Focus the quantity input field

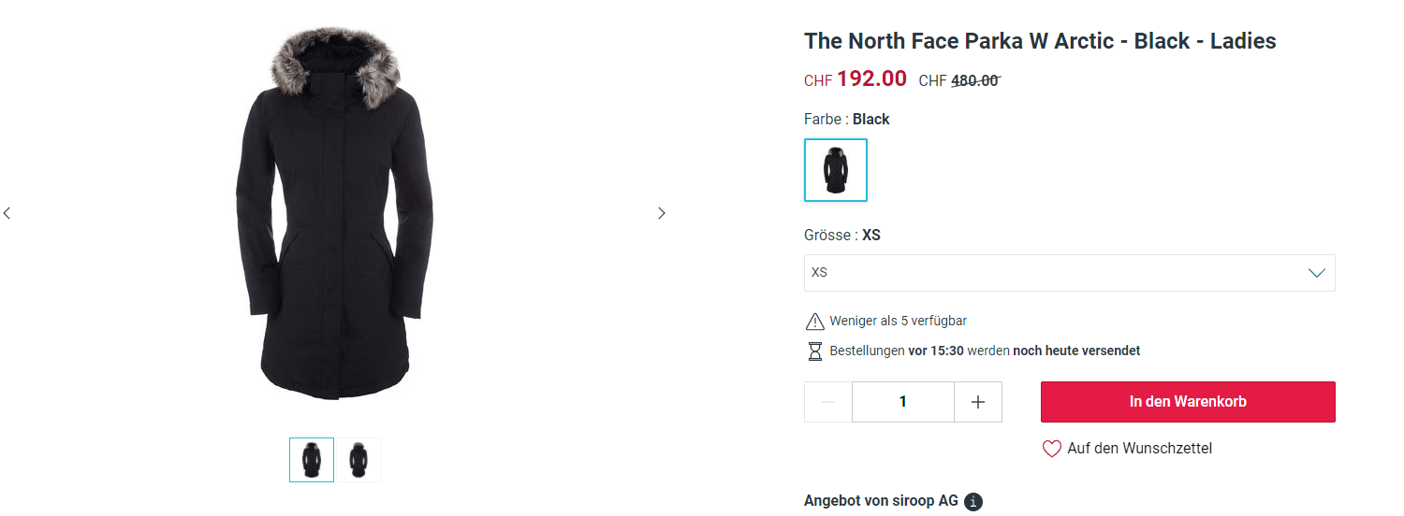coord(902,402)
